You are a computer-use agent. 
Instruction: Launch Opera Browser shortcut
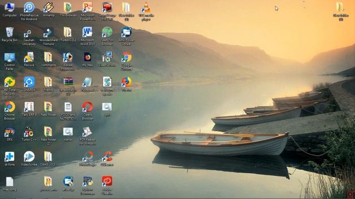coord(88,111)
